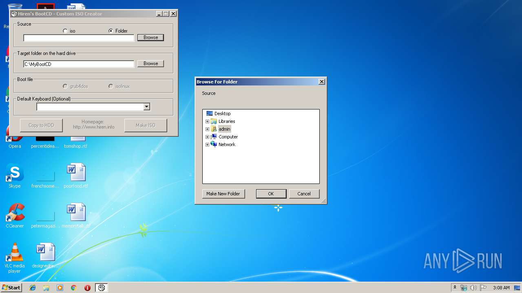The height and width of the screenshot is (293, 522).
Task: Choose the grub4dos boot file option
Action: coord(65,86)
